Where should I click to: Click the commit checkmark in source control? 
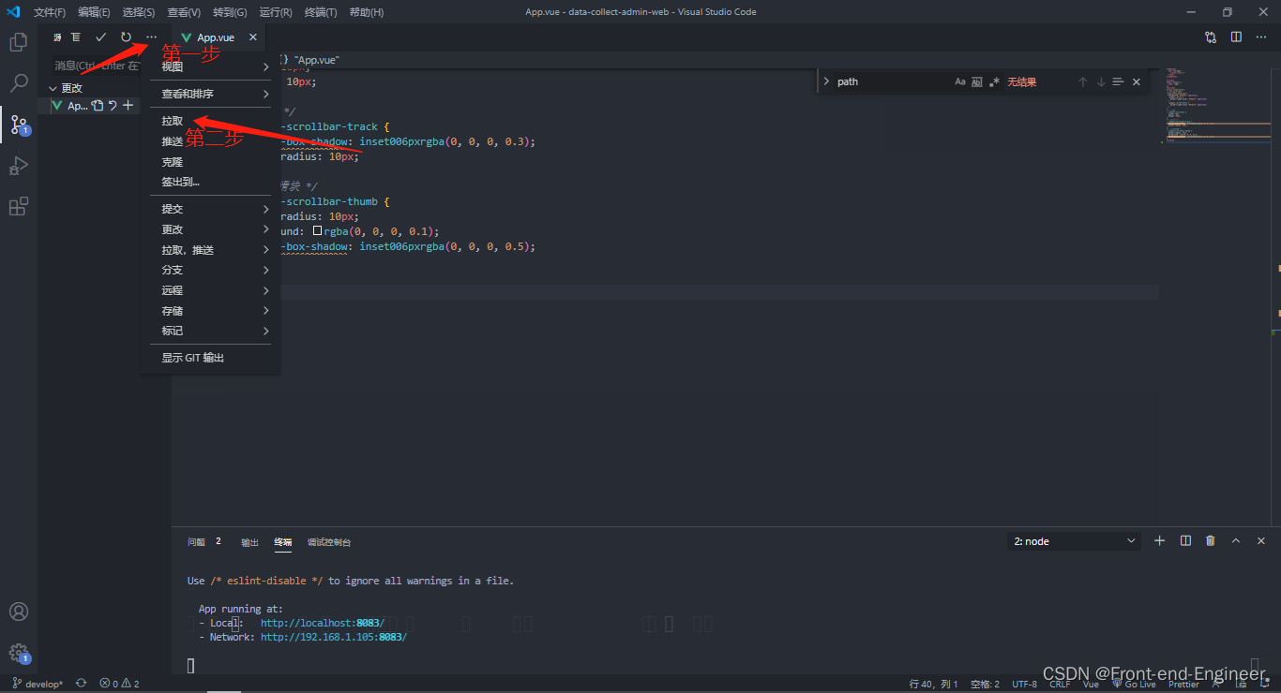(x=101, y=37)
